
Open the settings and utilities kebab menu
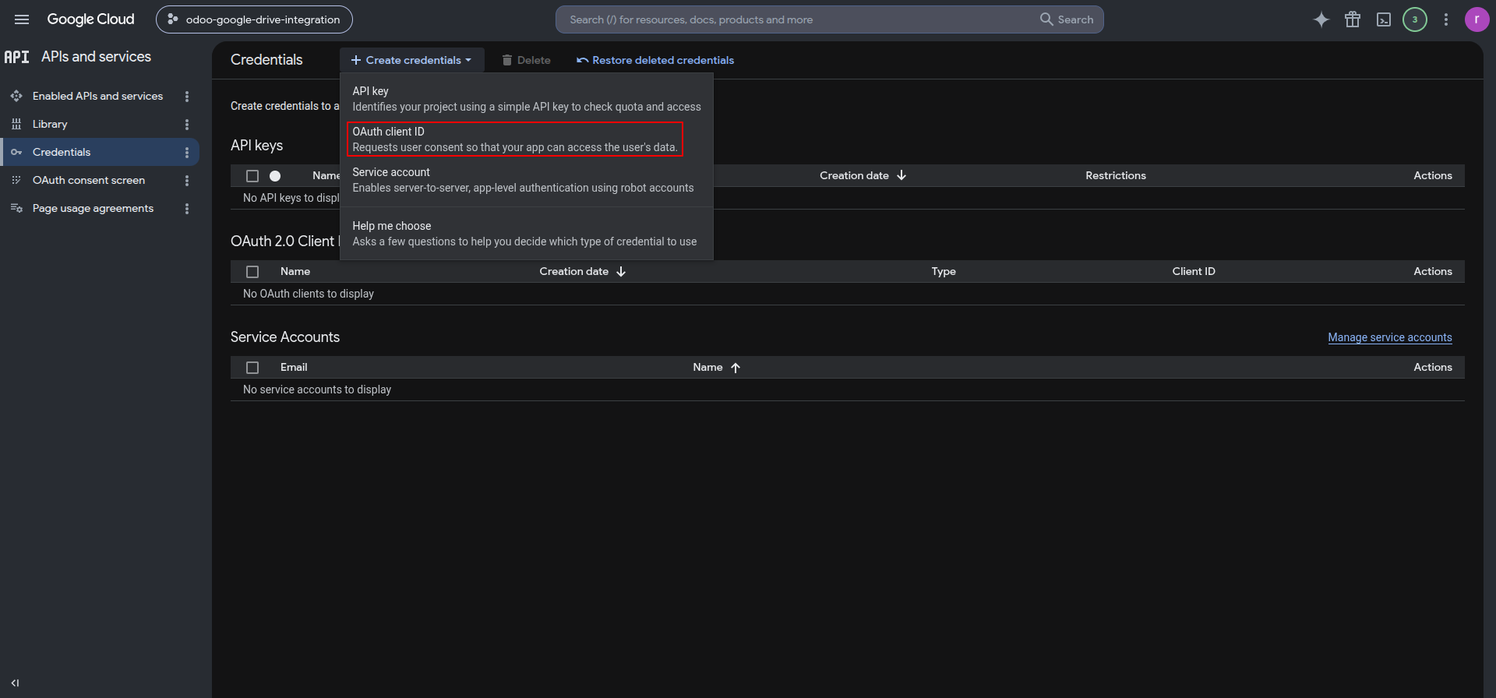click(x=1446, y=19)
